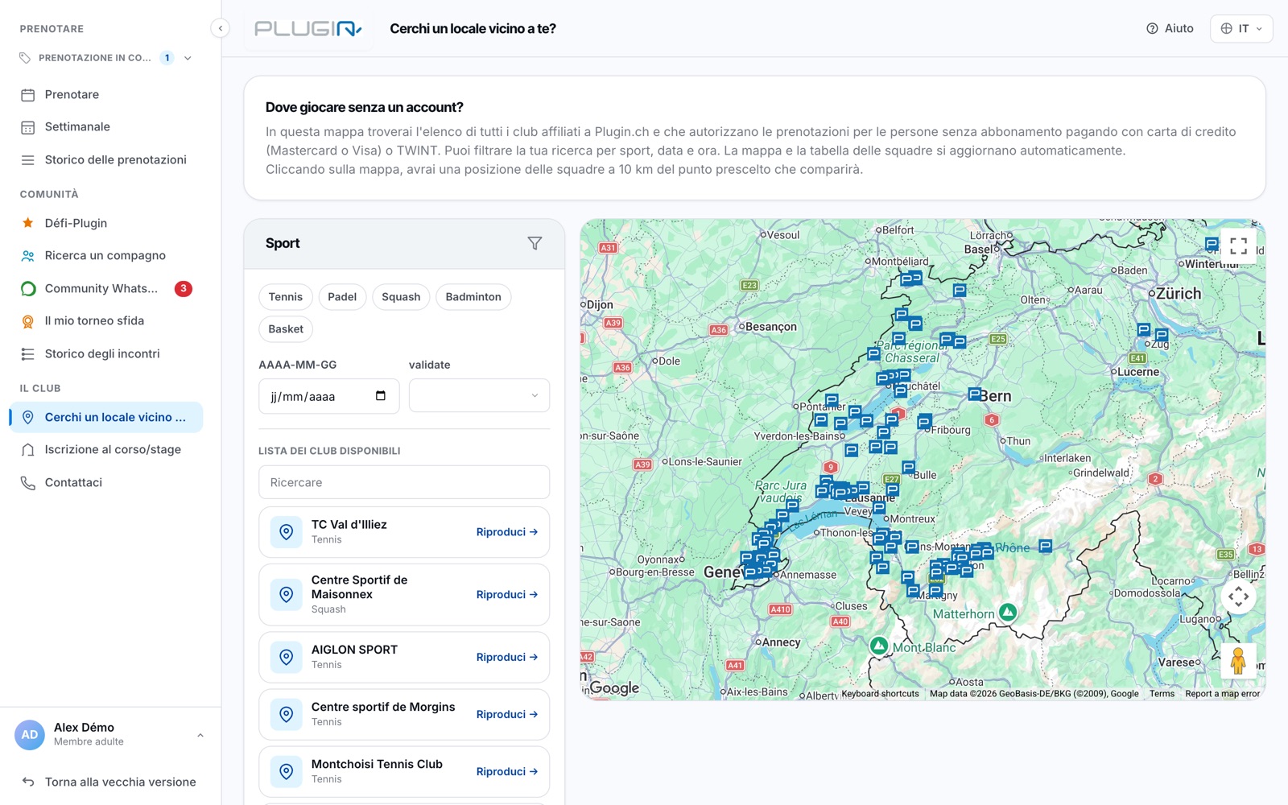This screenshot has height=805, width=1288.
Task: Open Community WhatsApp with 3 notifications
Action: (x=106, y=288)
